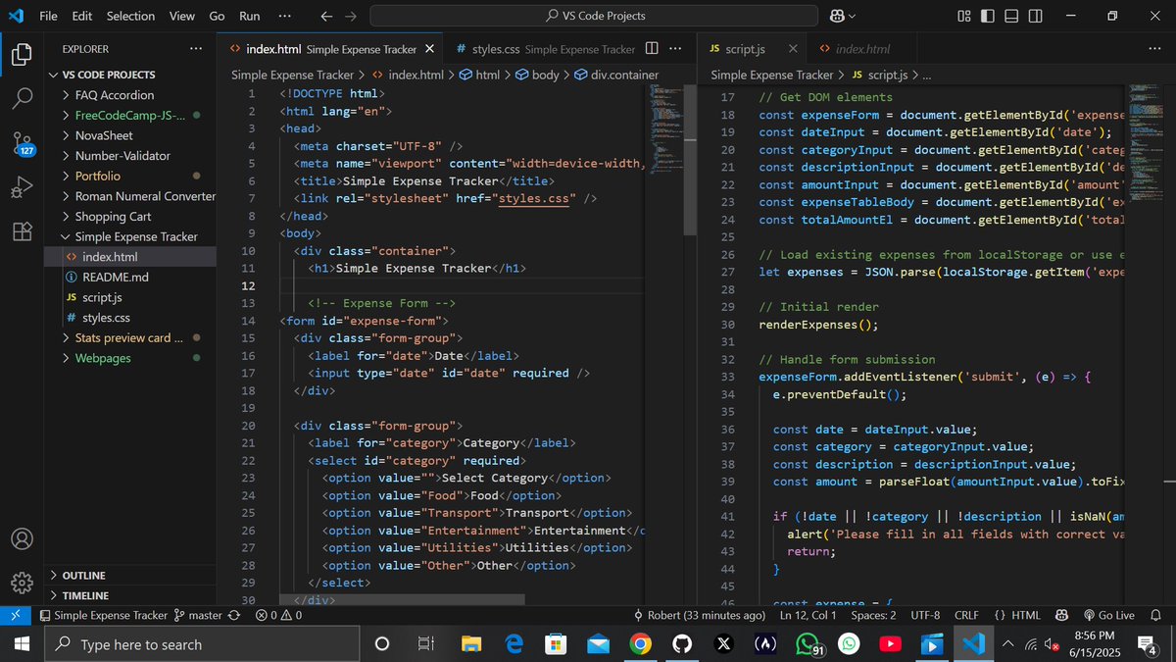Open Explorer views and more actions menu
This screenshot has height=662, width=1176.
pos(196,48)
